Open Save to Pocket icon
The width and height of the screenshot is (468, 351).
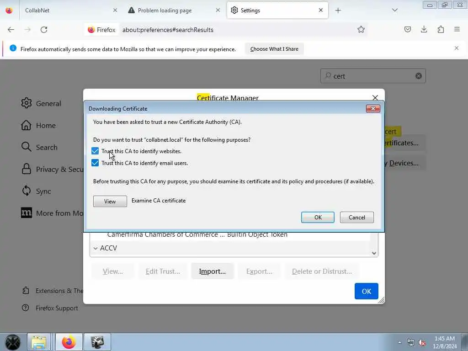point(407,29)
